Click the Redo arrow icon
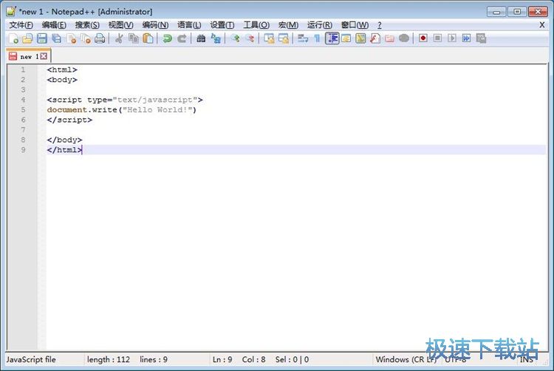The width and height of the screenshot is (554, 371). [182, 38]
